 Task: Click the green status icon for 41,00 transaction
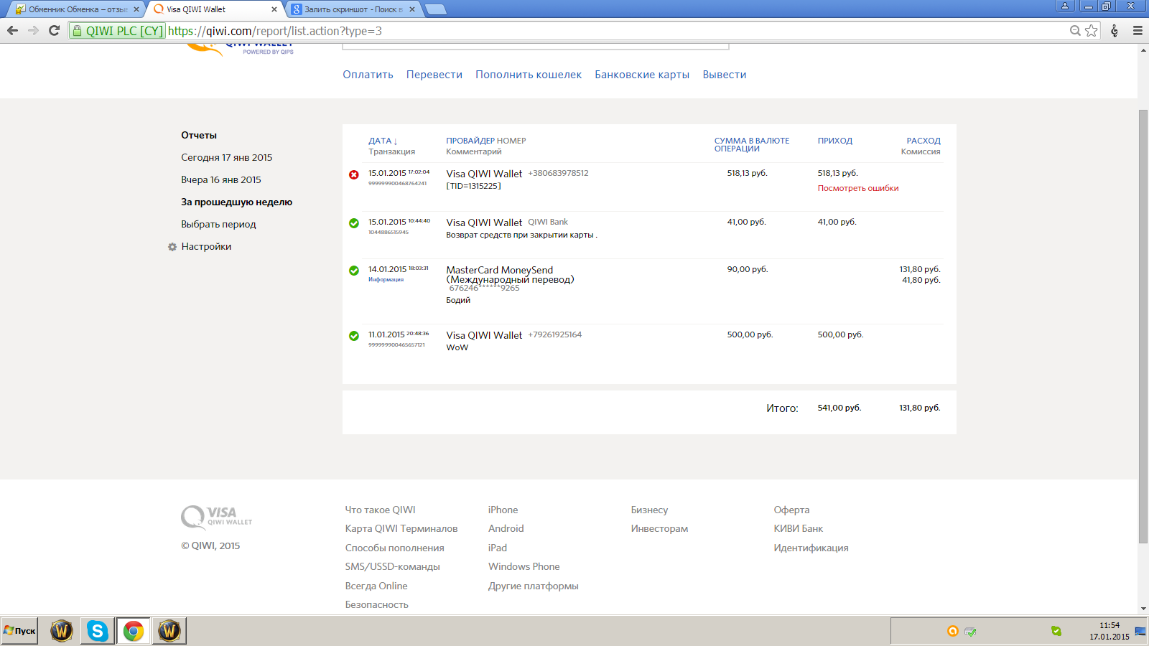tap(354, 223)
